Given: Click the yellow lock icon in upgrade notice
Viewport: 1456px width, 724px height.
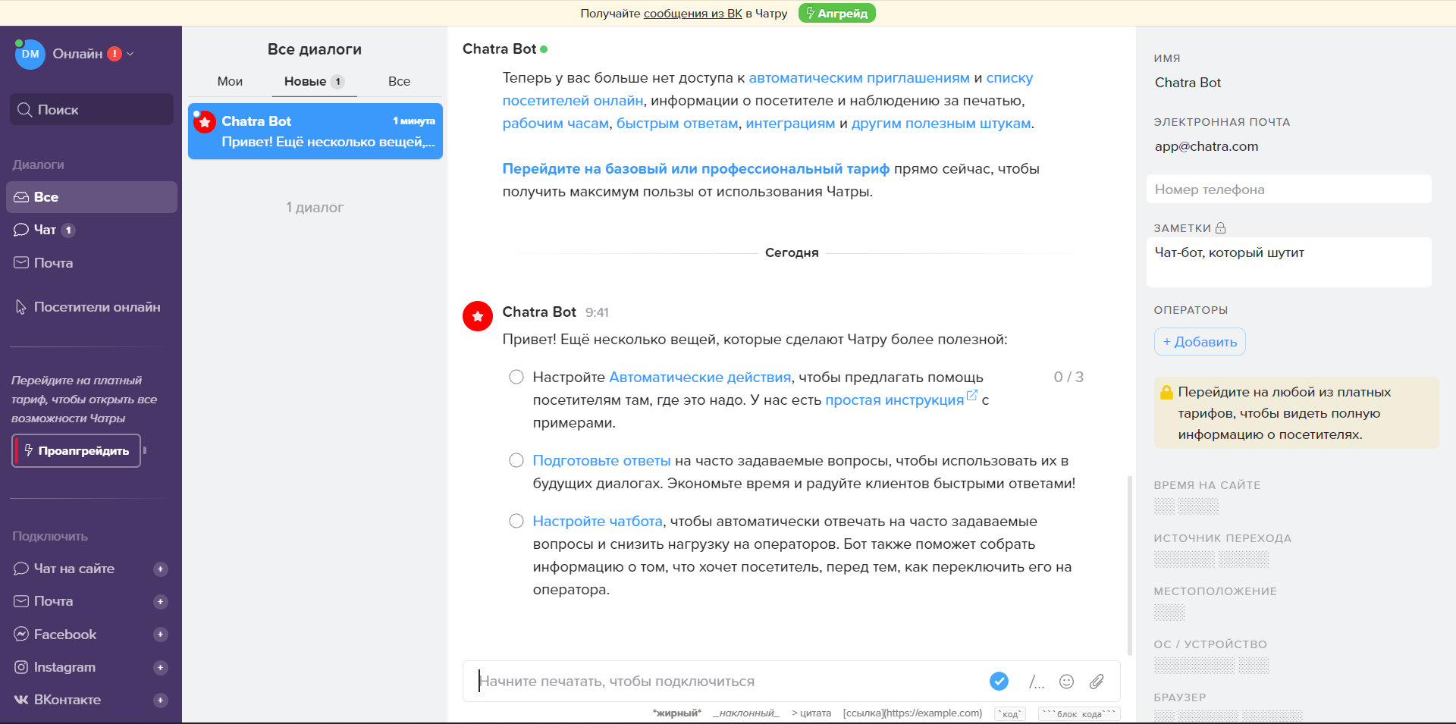Looking at the screenshot, I should (1166, 392).
